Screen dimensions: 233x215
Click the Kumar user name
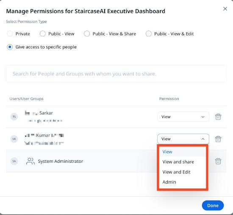[44, 135]
